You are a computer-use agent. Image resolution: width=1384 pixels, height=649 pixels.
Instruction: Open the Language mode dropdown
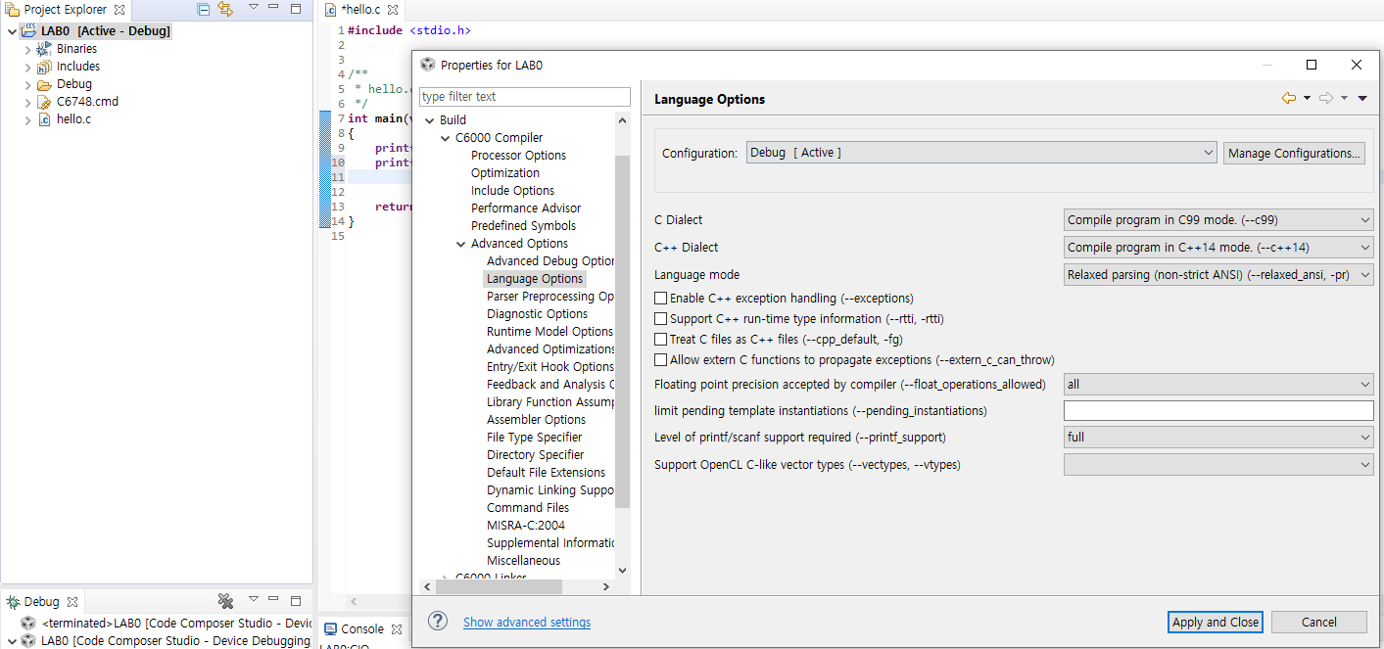pyautogui.click(x=1218, y=275)
